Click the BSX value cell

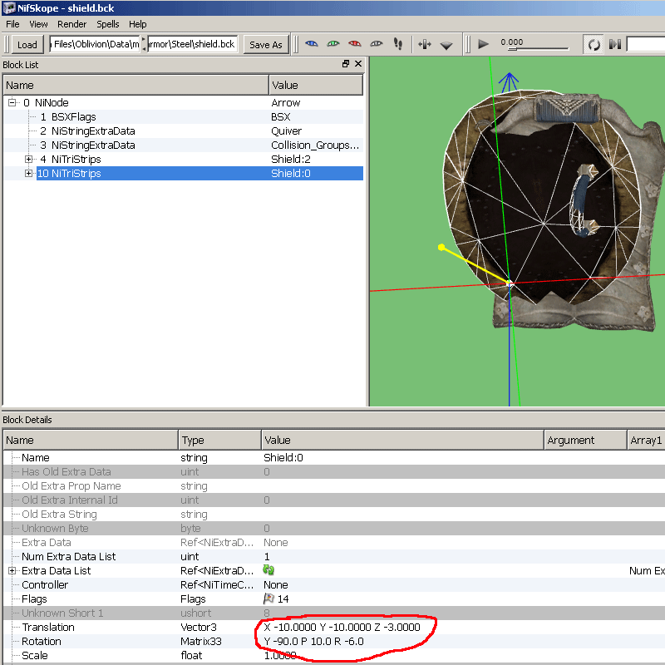(x=280, y=116)
